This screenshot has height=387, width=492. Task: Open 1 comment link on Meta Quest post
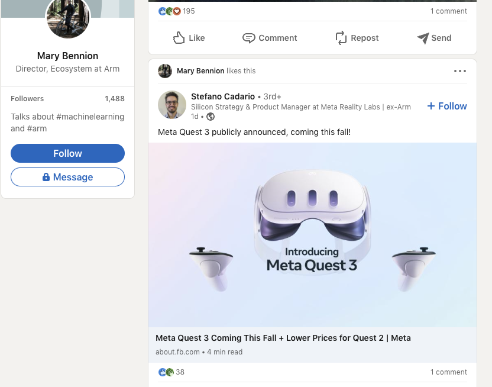[x=448, y=372]
